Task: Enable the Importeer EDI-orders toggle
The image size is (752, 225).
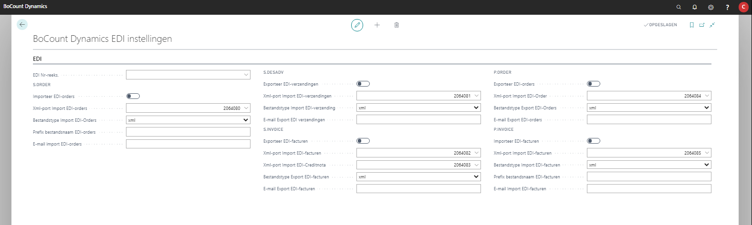Action: (x=133, y=96)
